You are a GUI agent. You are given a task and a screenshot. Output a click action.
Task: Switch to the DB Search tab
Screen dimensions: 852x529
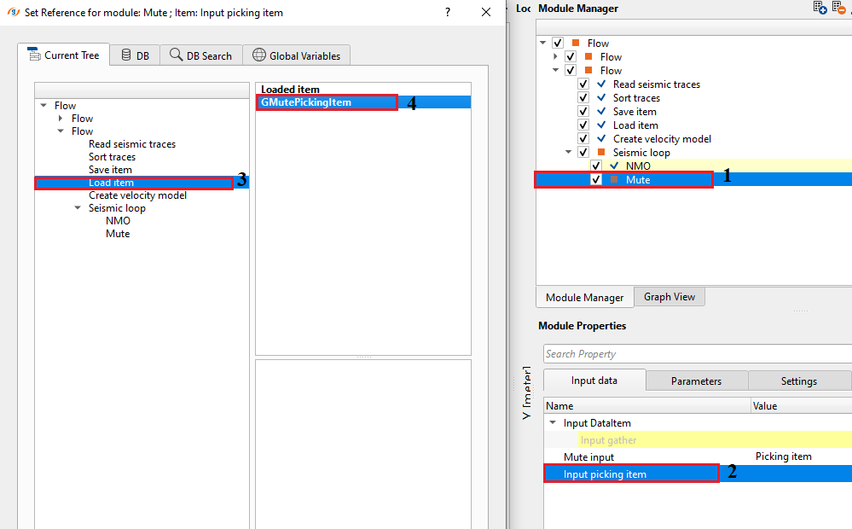(x=200, y=55)
